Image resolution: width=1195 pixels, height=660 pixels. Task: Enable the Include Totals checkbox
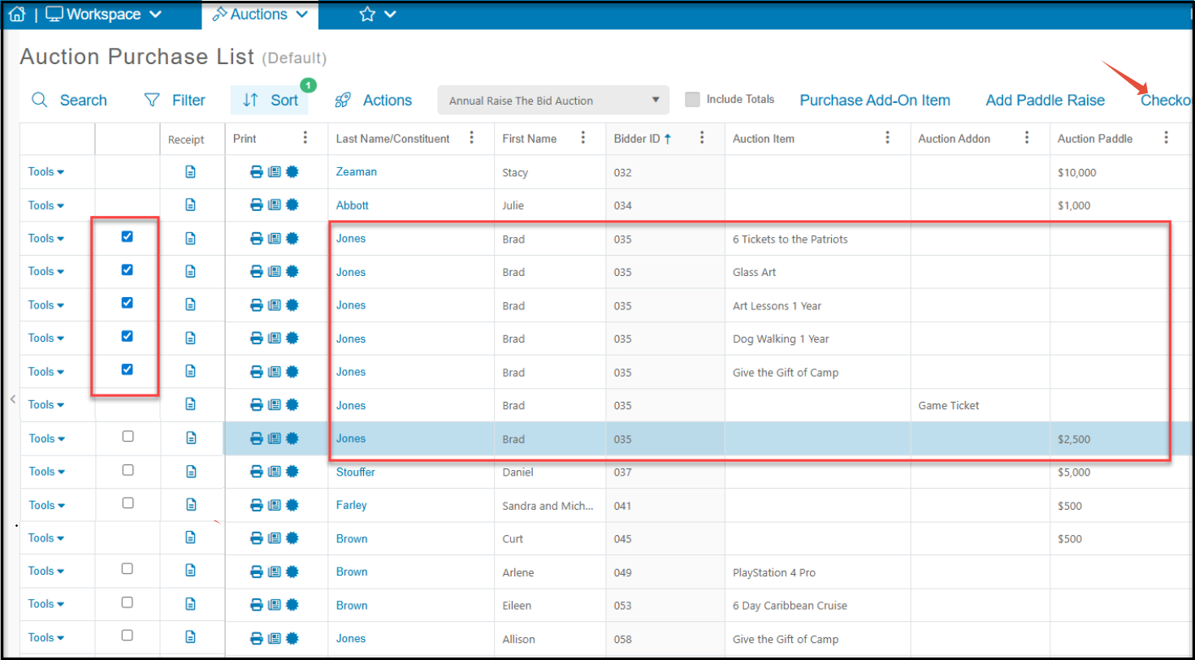coord(692,99)
